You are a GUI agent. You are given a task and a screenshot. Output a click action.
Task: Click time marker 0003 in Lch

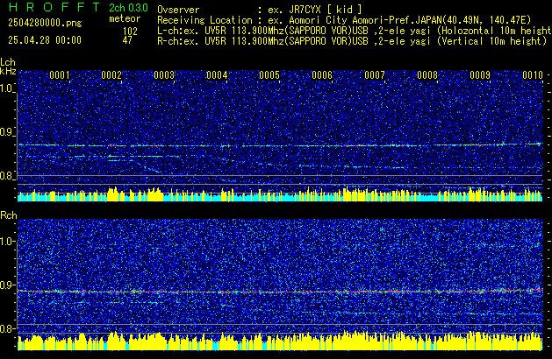164,75
